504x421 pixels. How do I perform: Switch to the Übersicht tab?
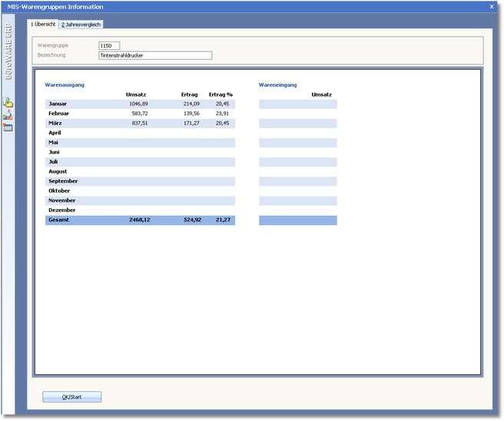coord(43,25)
